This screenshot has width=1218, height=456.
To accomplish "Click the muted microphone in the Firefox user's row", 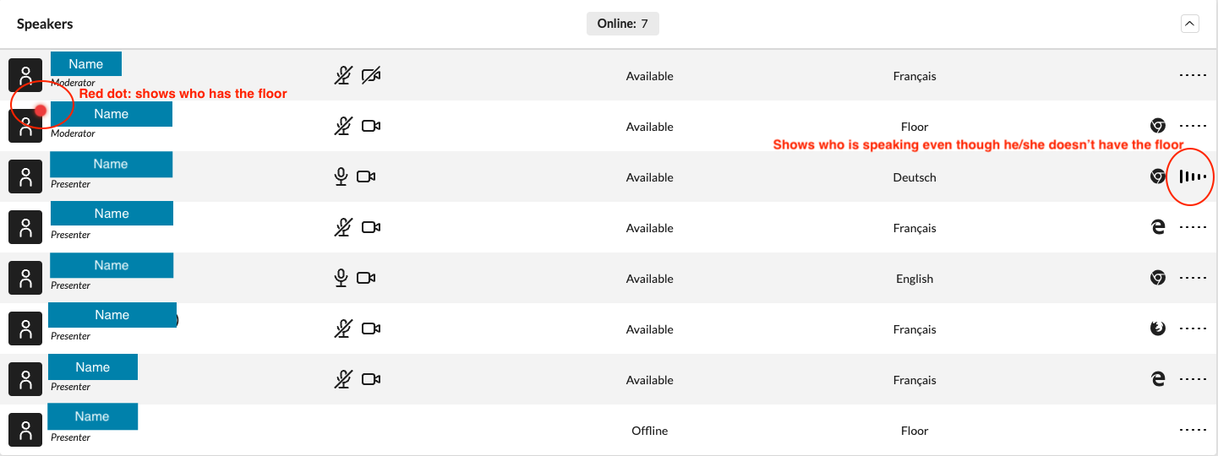I will click(341, 329).
